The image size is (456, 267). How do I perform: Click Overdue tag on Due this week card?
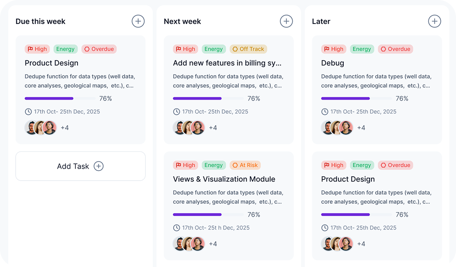[99, 49]
